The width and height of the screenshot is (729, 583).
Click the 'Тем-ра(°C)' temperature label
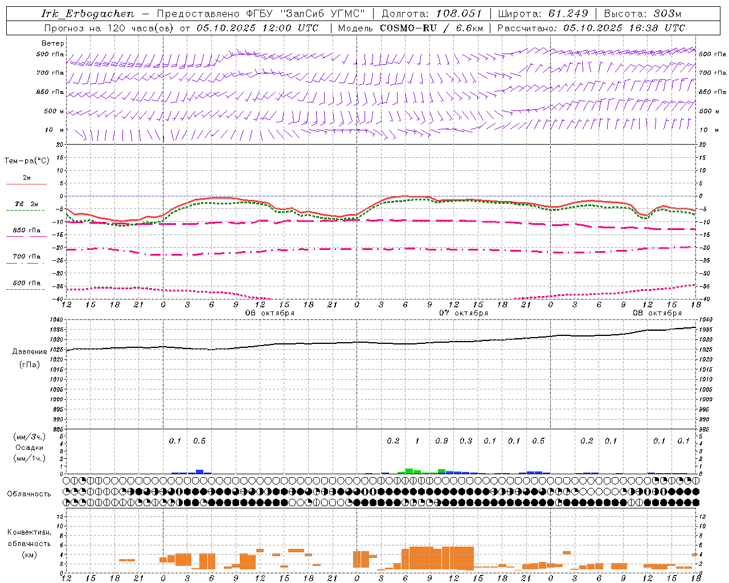pos(27,161)
